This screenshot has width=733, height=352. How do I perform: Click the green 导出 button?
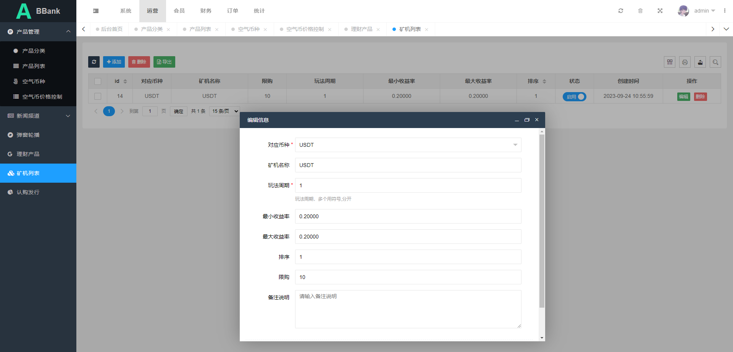[164, 62]
